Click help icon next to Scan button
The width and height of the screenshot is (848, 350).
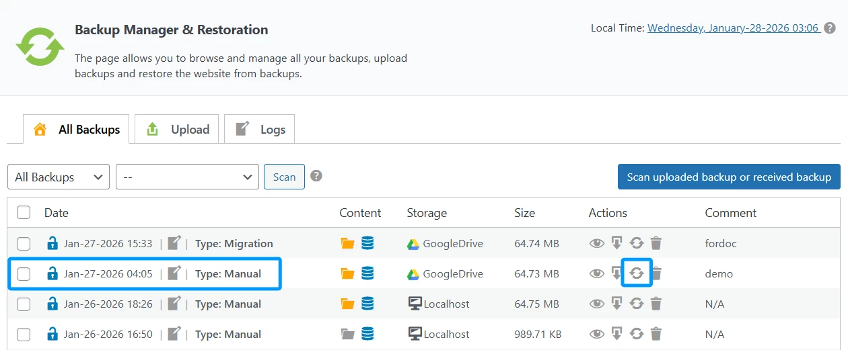[x=316, y=176]
